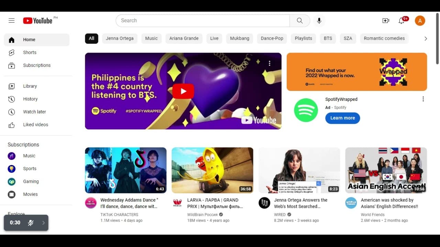The height and width of the screenshot is (247, 440).
Task: Click the World Friends channel avatar
Action: (351, 203)
